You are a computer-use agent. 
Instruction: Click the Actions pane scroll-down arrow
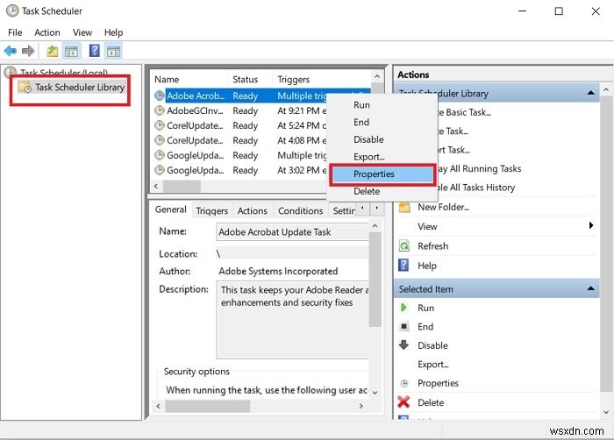[606, 412]
